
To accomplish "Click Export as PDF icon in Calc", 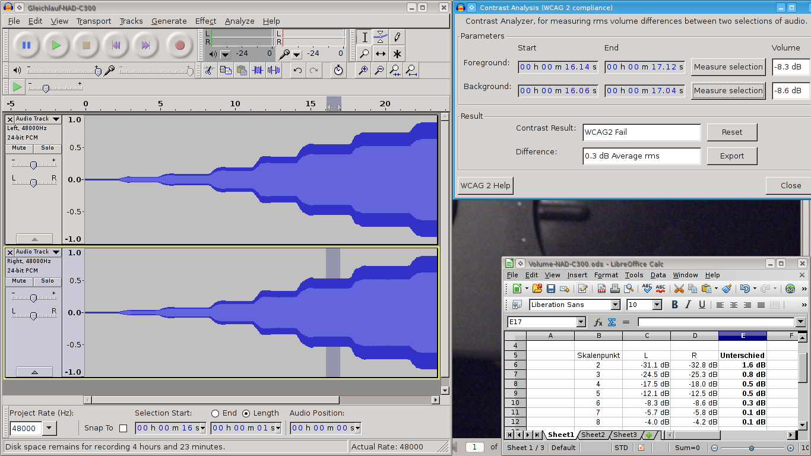I will click(x=601, y=289).
